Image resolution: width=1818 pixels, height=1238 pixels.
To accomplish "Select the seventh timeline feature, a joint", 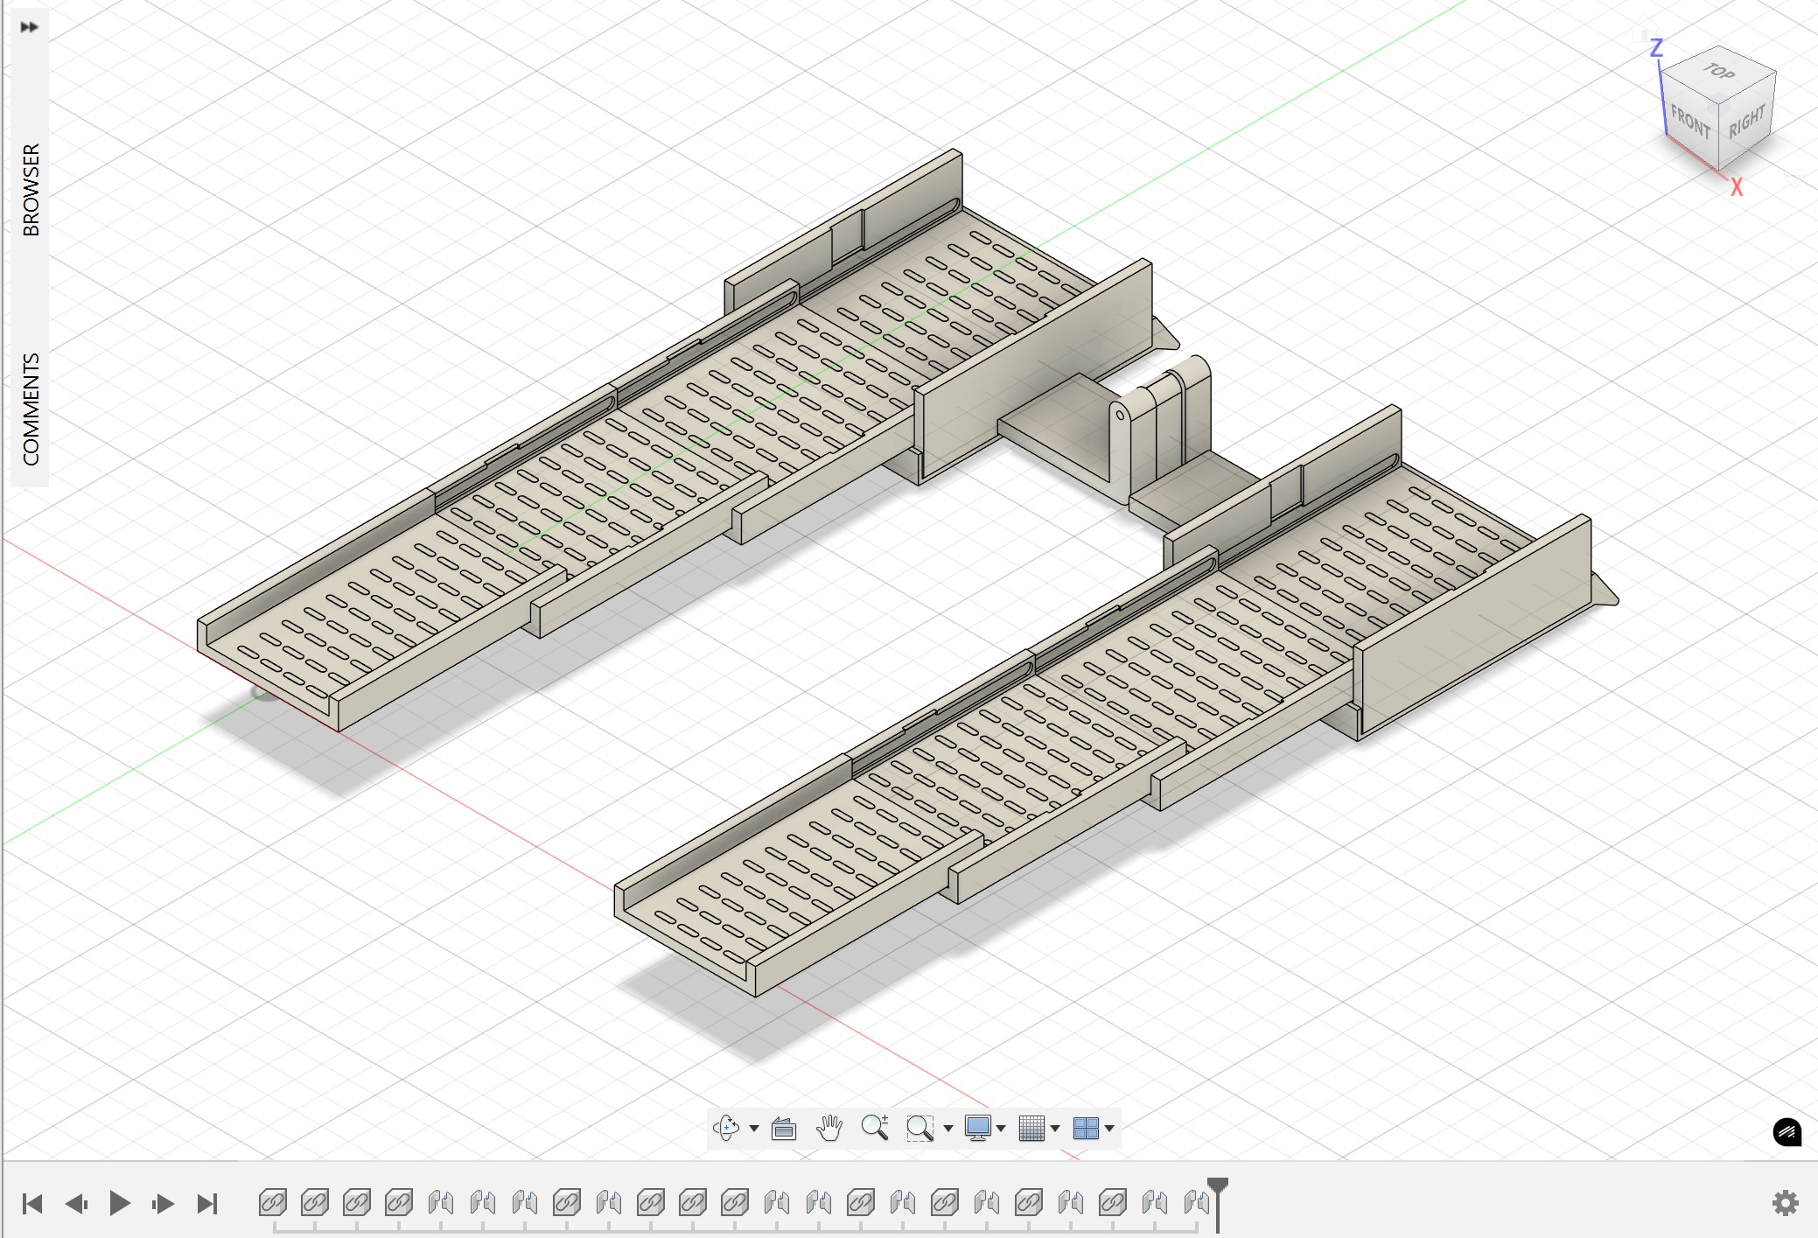I will [525, 1203].
